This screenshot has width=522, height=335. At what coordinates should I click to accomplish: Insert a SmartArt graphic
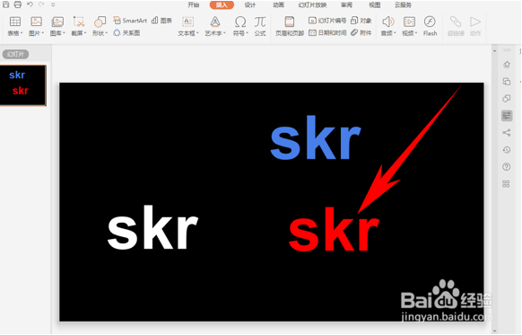[130, 21]
